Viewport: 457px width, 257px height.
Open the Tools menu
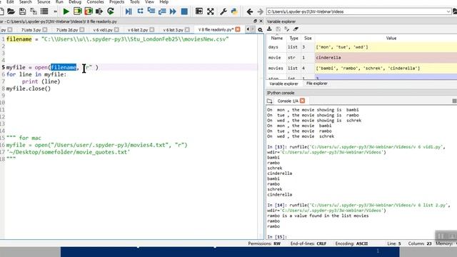pyautogui.click(x=134, y=1)
